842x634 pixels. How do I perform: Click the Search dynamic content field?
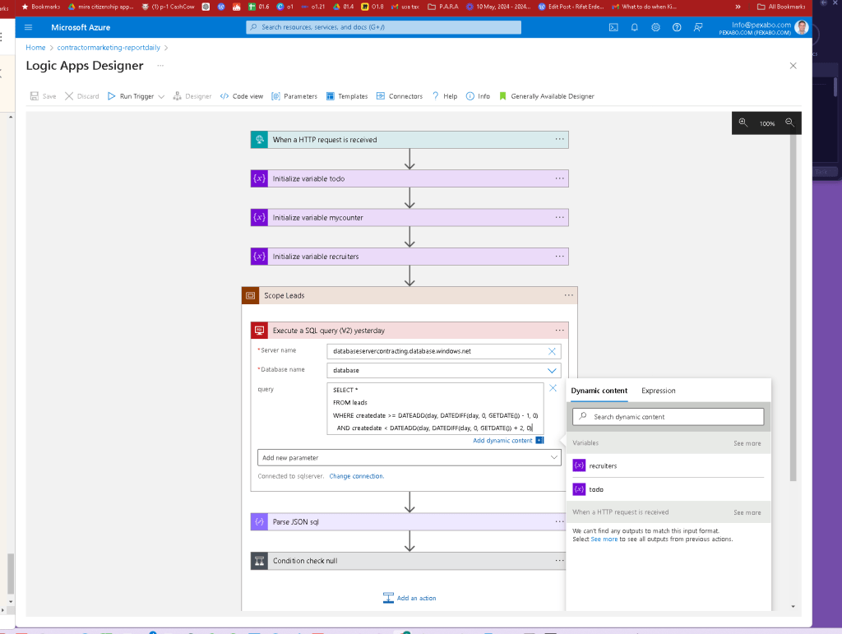tap(668, 417)
